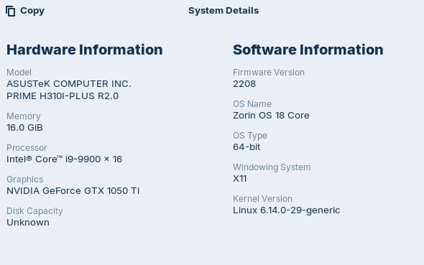Click the Processor label
The height and width of the screenshot is (265, 424).
click(27, 148)
